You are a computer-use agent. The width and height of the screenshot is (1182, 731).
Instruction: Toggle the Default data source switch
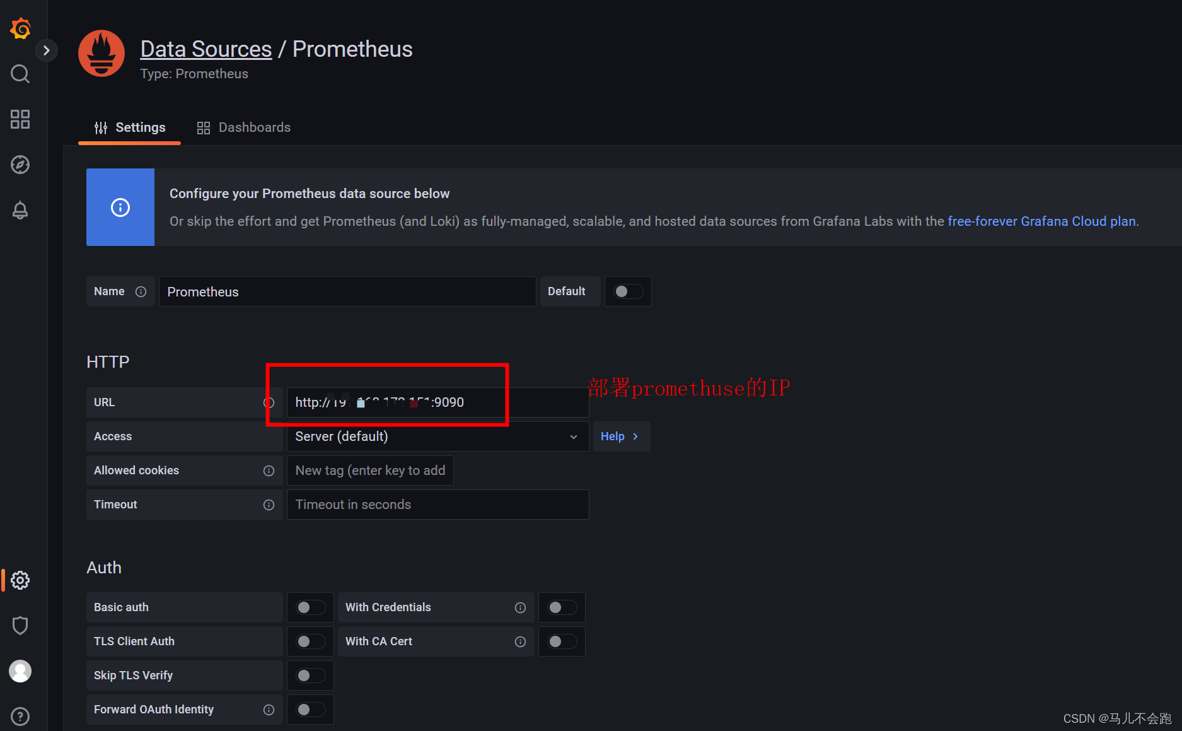[x=629, y=291]
